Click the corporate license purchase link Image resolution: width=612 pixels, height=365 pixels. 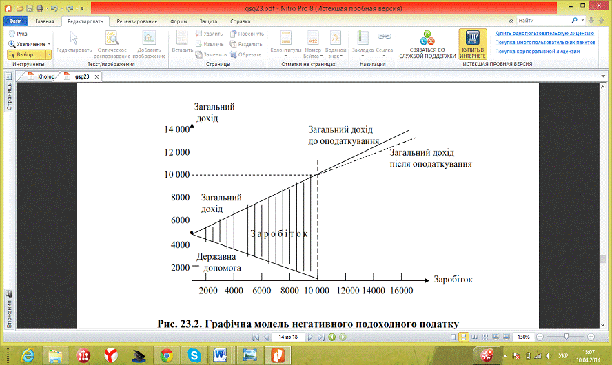click(x=537, y=51)
